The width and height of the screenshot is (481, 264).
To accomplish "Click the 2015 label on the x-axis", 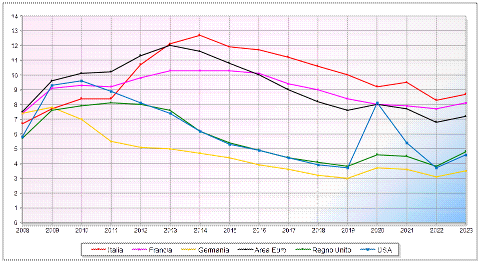I will pyautogui.click(x=229, y=230).
